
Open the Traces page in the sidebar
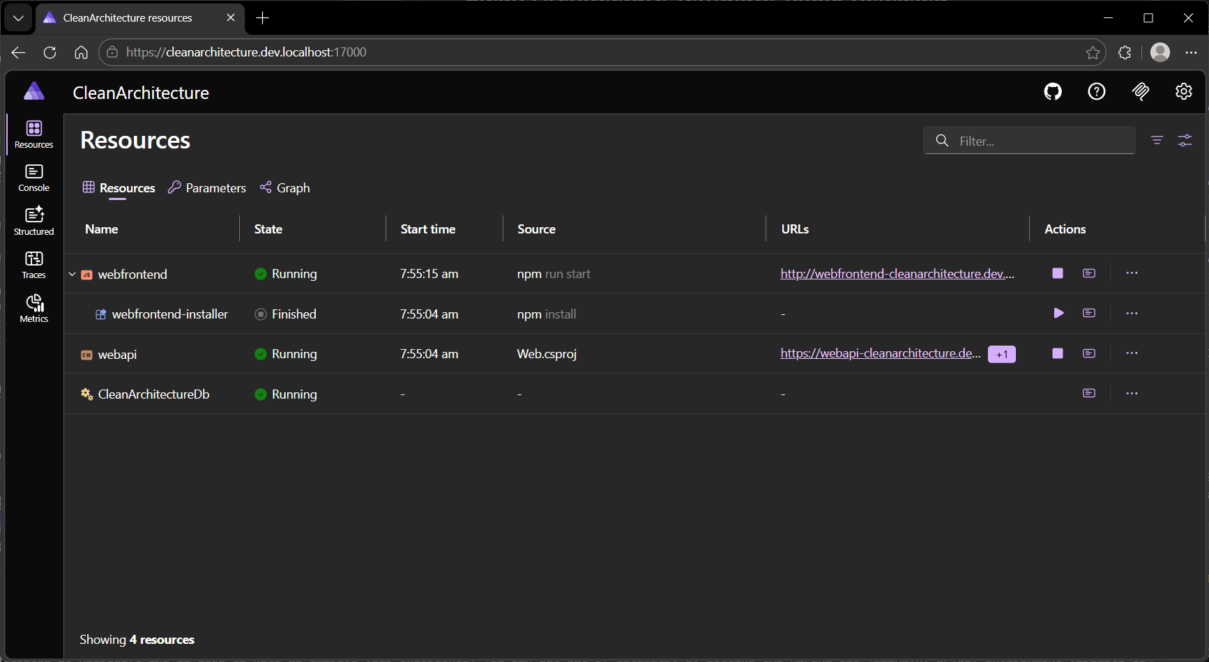[33, 263]
